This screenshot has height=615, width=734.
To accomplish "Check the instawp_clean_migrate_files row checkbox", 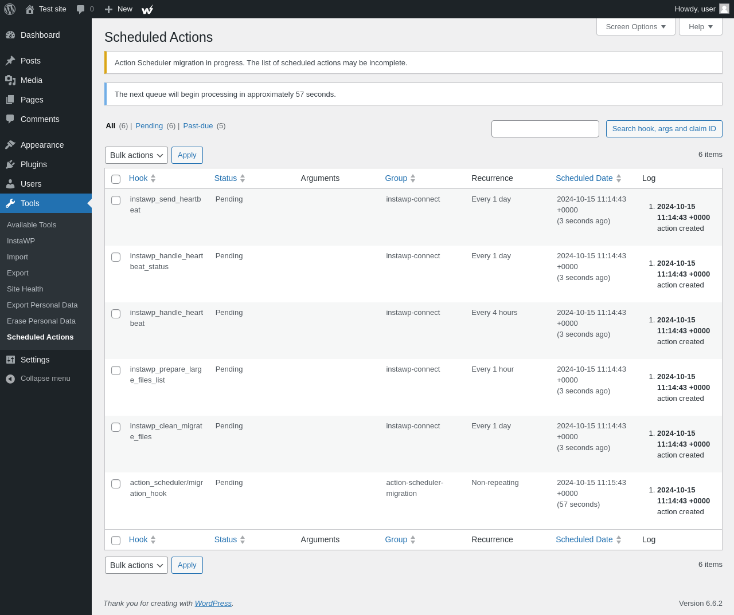I will pyautogui.click(x=116, y=427).
